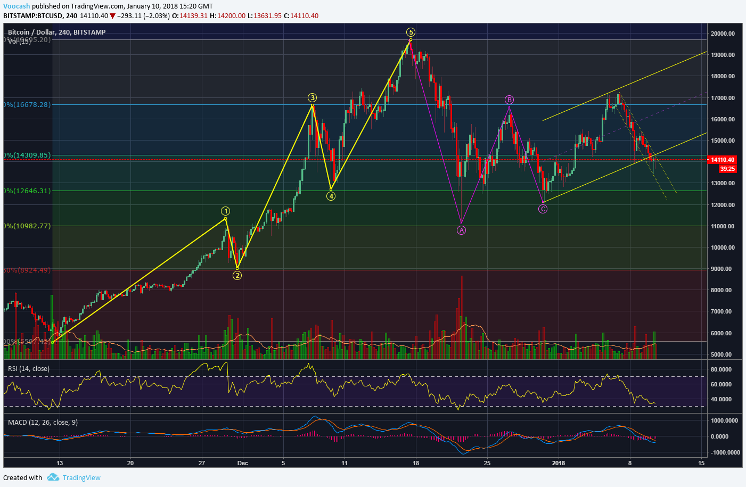Click the RSI (14, close) indicator label
This screenshot has width=746, height=487.
[29, 368]
